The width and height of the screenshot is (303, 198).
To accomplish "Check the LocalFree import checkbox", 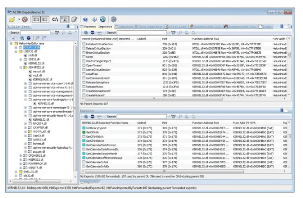I will pyautogui.click(x=84, y=74).
